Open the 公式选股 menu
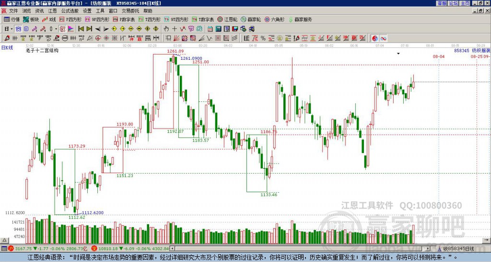The height and width of the screenshot is (262, 491). coord(70,11)
